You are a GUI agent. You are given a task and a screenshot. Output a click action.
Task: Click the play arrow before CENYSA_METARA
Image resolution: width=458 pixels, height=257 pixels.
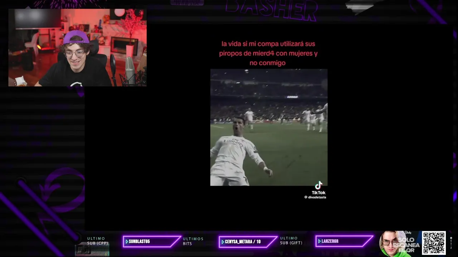pos(223,242)
